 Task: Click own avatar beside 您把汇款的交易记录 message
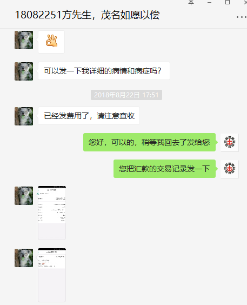[229, 169]
